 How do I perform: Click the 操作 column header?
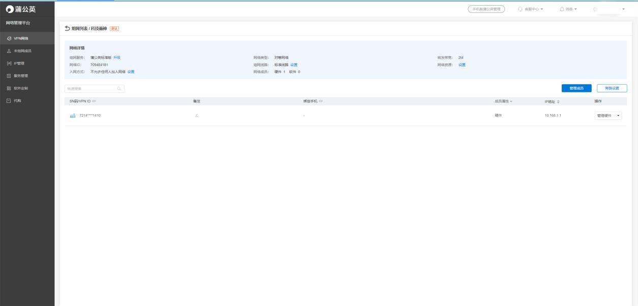tap(598, 101)
